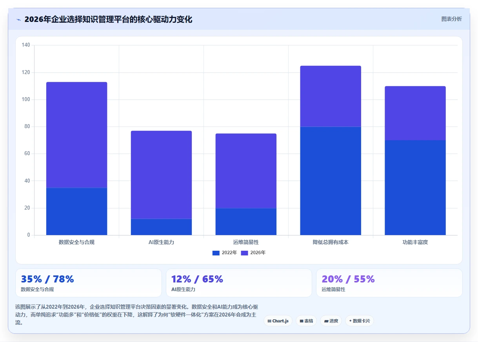Click the chart title text in the header
The height and width of the screenshot is (342, 478).
108,19
